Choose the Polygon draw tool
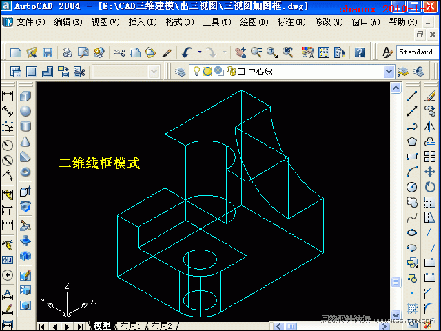Image resolution: width=441 pixels, height=331 pixels. pyautogui.click(x=412, y=141)
